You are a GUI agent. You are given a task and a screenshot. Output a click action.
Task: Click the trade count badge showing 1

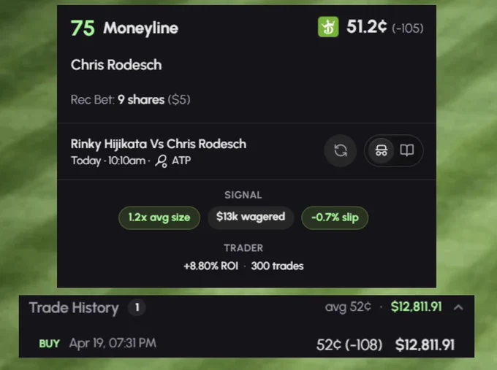[137, 307]
